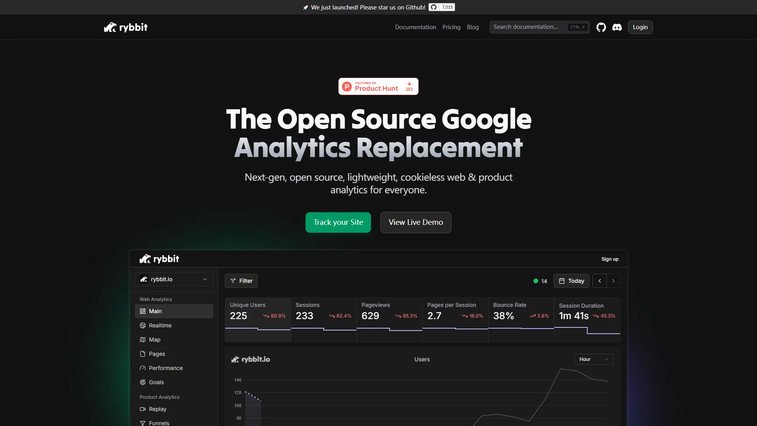Open the View Live Demo
Viewport: 757px width, 426px height.
click(x=416, y=222)
